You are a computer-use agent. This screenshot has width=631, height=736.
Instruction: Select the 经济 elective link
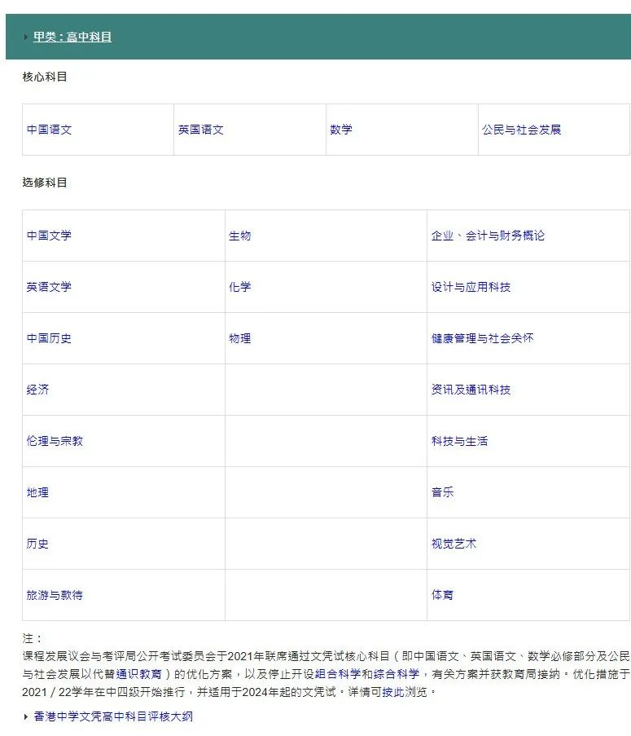coord(37,390)
